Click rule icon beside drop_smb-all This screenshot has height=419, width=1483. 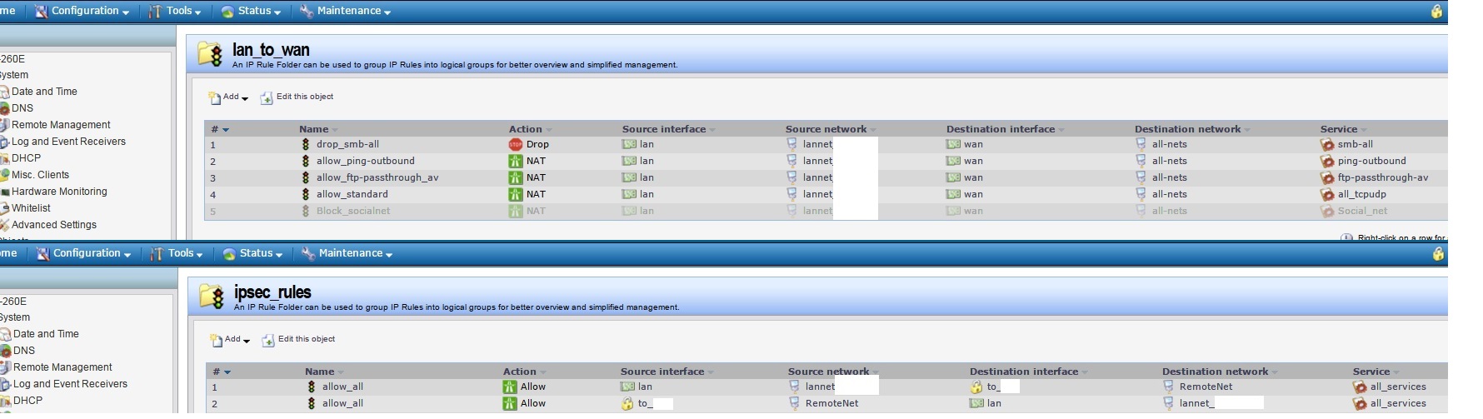tap(306, 145)
